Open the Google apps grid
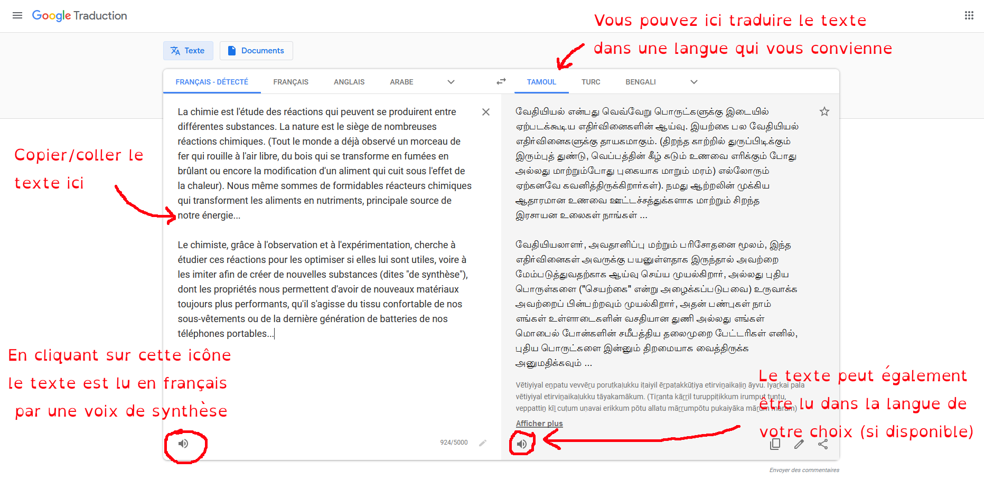The image size is (984, 480). tap(969, 15)
